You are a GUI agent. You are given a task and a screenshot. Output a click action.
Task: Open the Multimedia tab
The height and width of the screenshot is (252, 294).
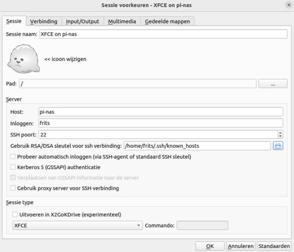coord(122,21)
